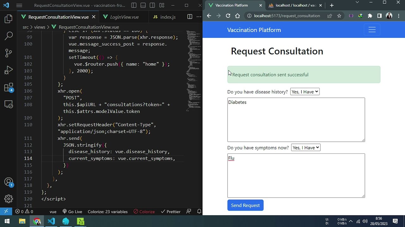This screenshot has width=405, height=227.
Task: Open the Run and Debug view
Action: 9,70
